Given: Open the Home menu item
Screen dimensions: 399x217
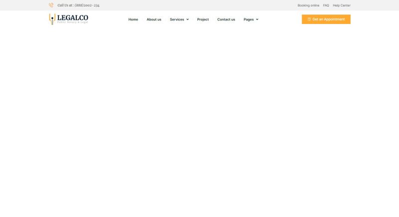Looking at the screenshot, I should tap(133, 19).
